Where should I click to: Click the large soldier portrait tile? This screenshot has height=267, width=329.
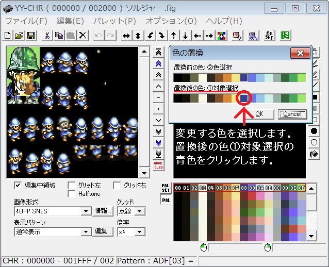coord(24,76)
